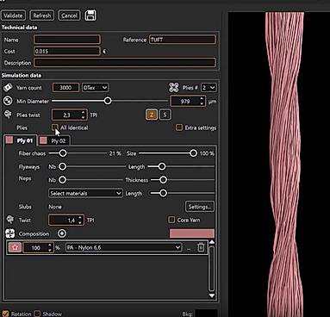
Task: Click the pink star material color icon
Action: (15, 247)
